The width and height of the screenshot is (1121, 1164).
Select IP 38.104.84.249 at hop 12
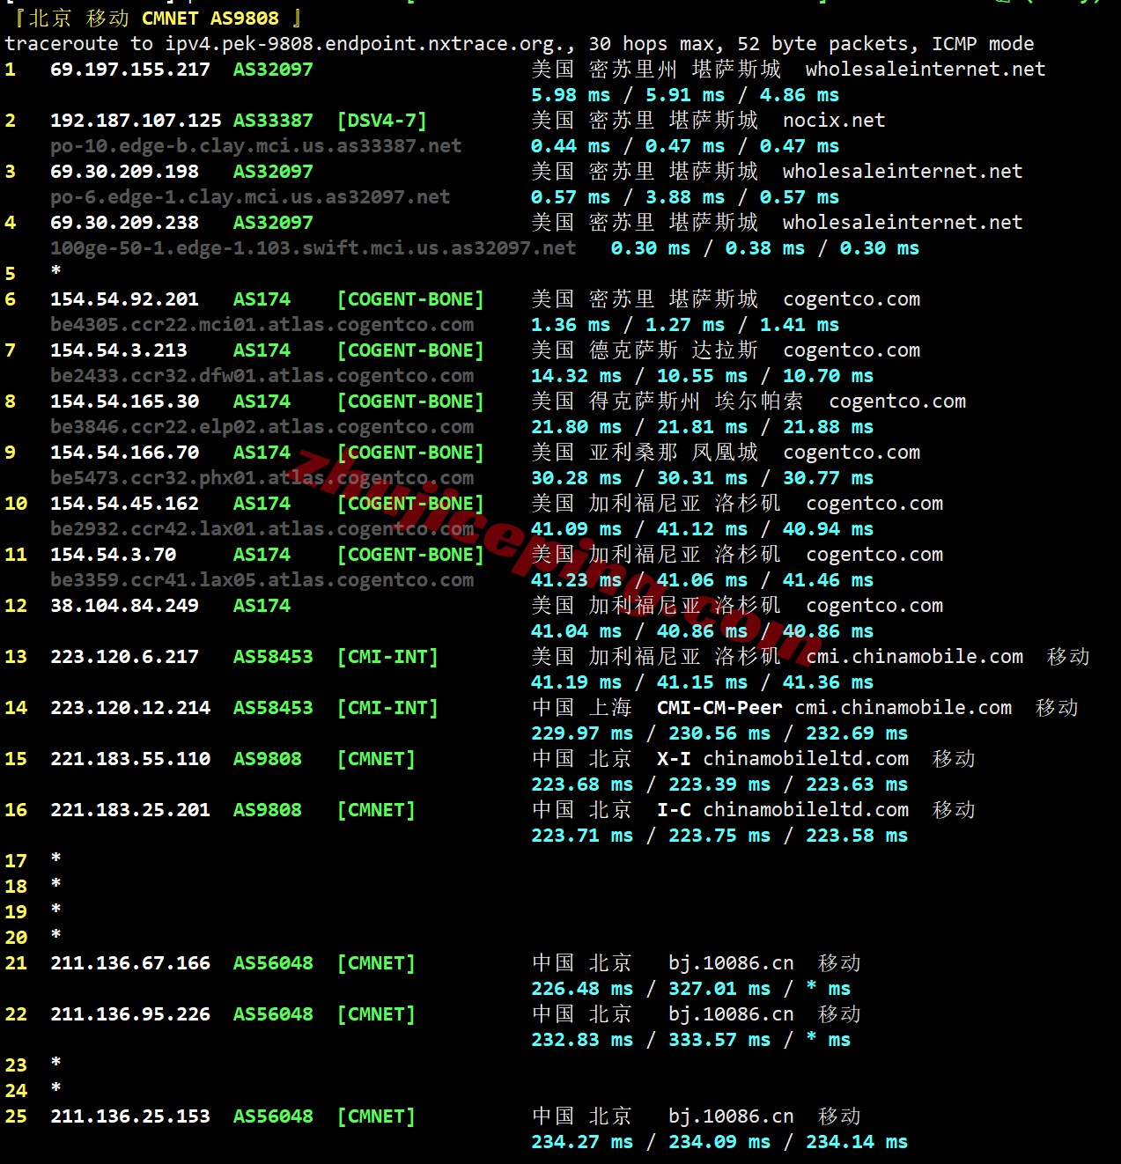point(124,606)
